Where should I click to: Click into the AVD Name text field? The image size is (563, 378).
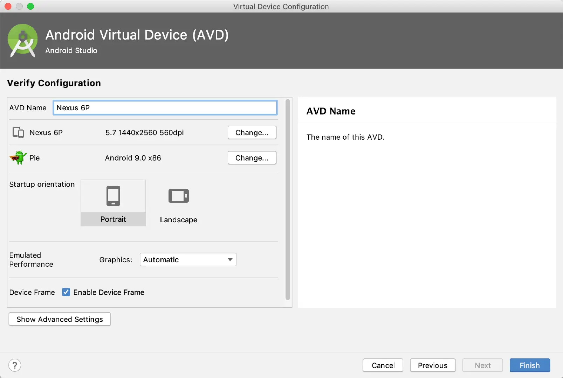(165, 108)
